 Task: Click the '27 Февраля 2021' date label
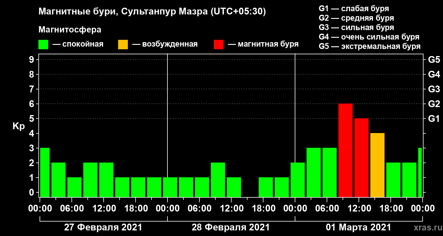coord(103,227)
